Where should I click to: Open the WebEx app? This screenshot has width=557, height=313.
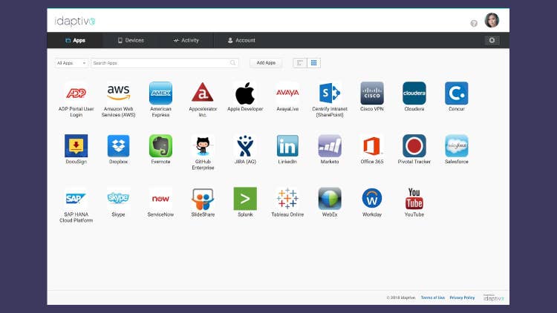pyautogui.click(x=330, y=199)
